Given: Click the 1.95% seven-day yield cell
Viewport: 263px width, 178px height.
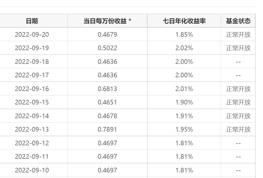Looking at the screenshot, I should pyautogui.click(x=184, y=130).
